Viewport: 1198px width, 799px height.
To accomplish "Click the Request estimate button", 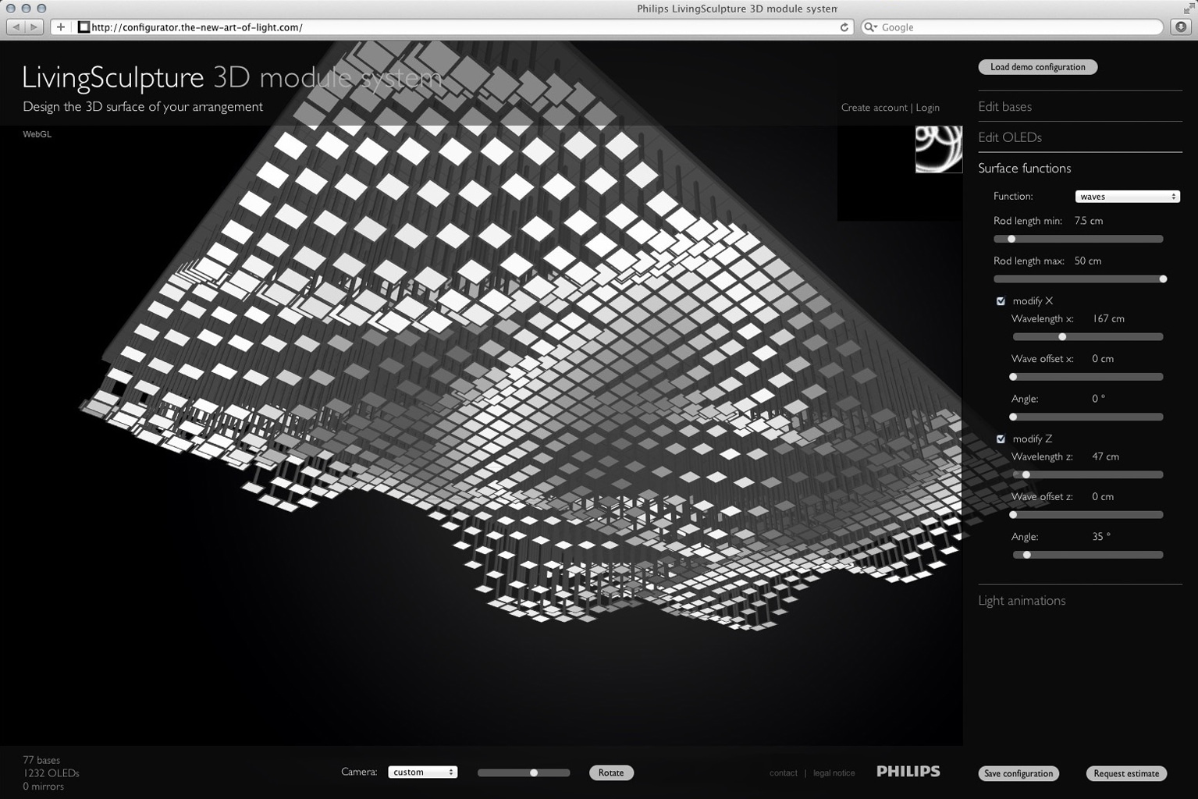I will (x=1126, y=773).
